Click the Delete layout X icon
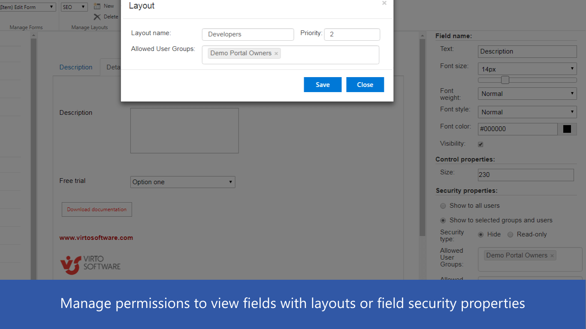The image size is (586, 329). pos(97,17)
